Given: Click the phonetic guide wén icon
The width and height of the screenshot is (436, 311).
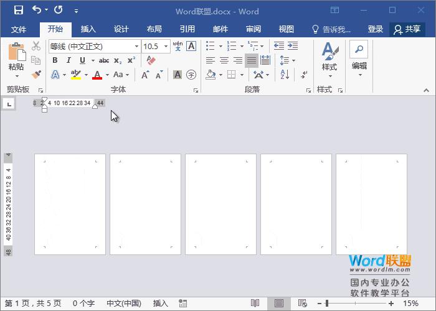Looking at the screenshot, I should click(178, 46).
